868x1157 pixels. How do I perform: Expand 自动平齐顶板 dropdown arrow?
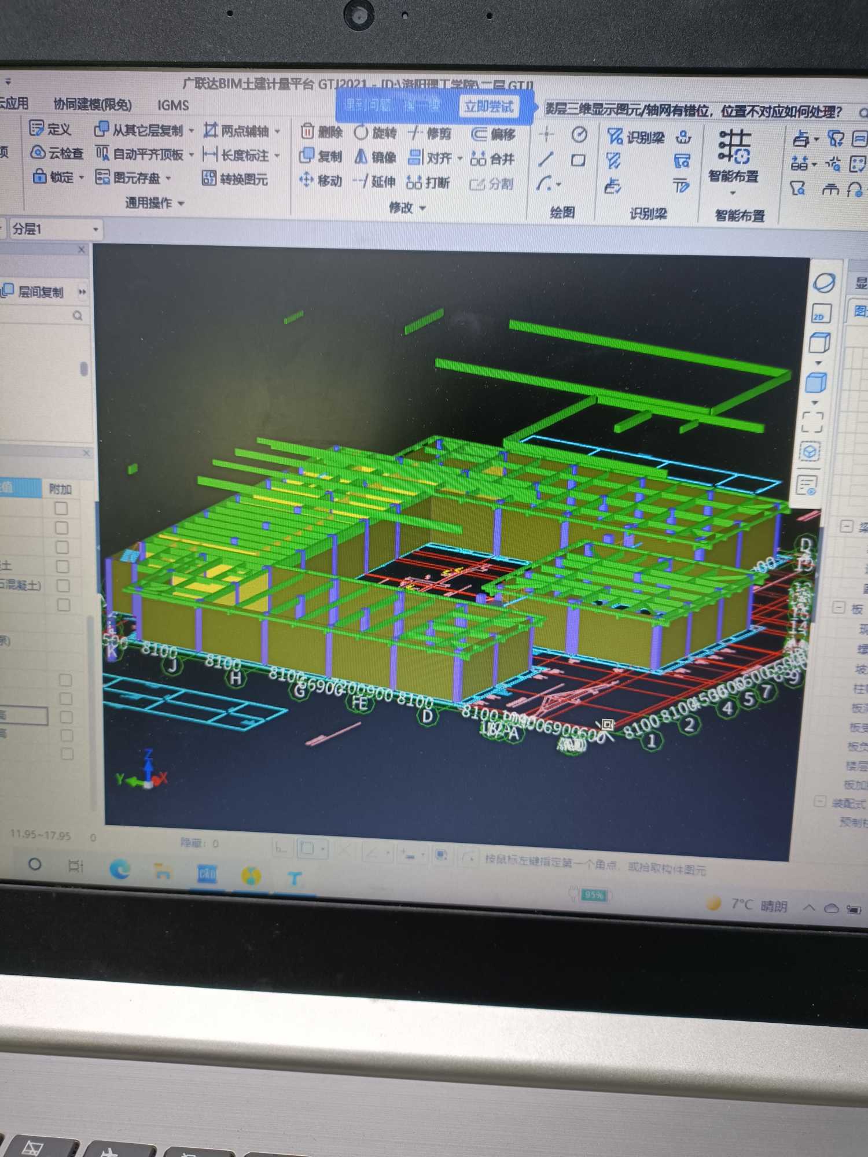191,154
